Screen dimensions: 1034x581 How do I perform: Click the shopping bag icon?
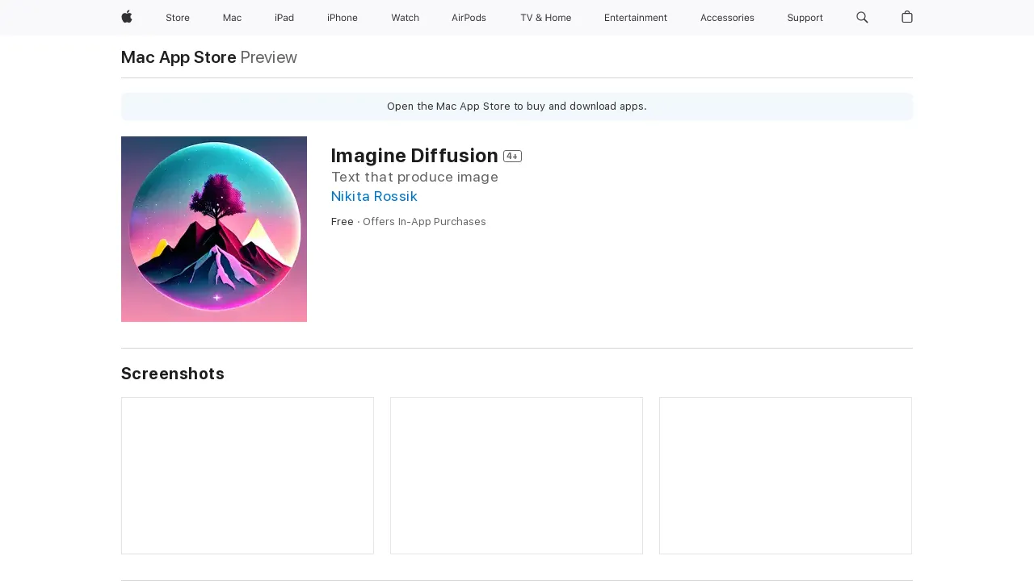point(906,18)
